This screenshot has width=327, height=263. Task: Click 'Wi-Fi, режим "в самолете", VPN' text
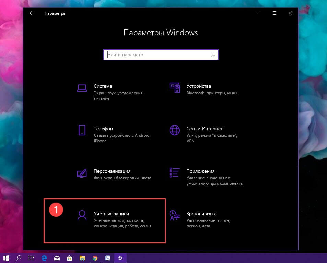pos(212,138)
